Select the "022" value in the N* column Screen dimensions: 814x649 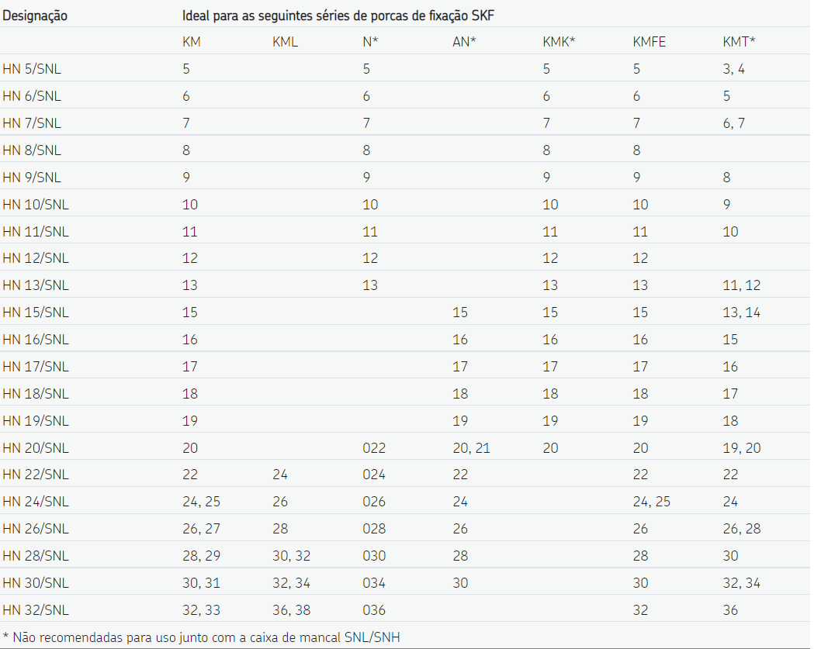(374, 448)
